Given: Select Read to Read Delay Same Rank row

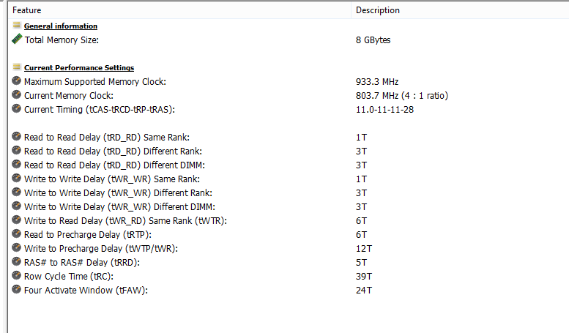Looking at the screenshot, I should (289, 138).
